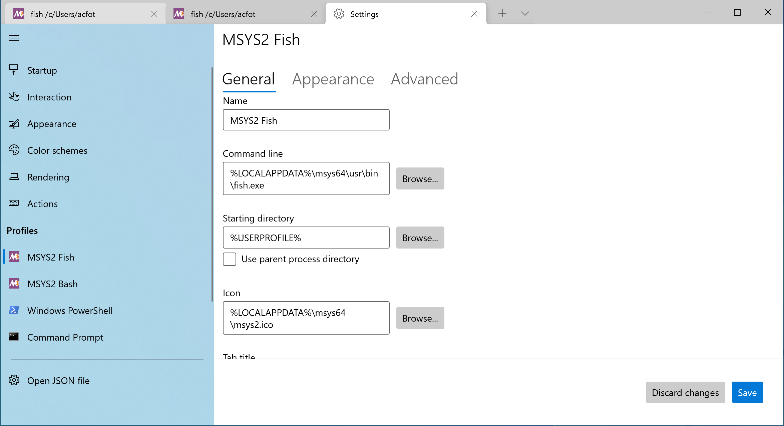Enable Use parent process directory
Screen dimensions: 784x426
(229, 259)
